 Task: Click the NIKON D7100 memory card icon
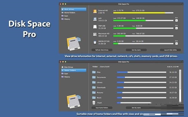(x=95, y=42)
